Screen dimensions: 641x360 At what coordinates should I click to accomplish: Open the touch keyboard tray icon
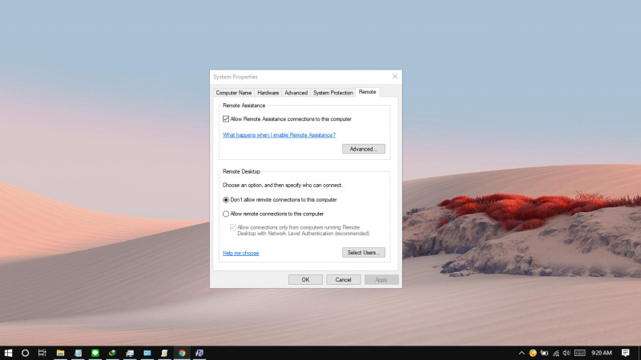click(x=579, y=353)
